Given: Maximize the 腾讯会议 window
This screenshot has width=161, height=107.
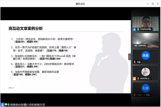Looking at the screenshot, I should point(153,4).
